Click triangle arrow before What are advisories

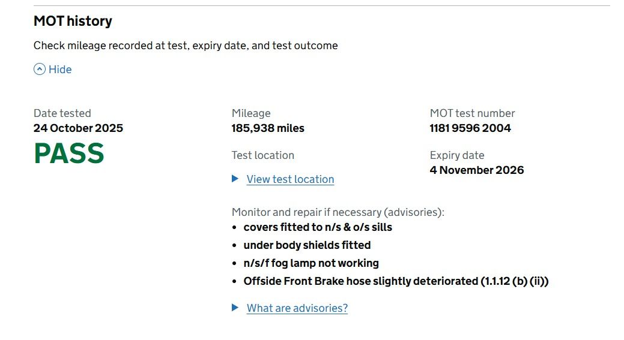(x=235, y=308)
